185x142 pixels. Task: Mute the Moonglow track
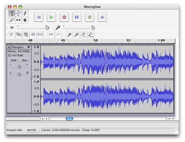pos(13,60)
